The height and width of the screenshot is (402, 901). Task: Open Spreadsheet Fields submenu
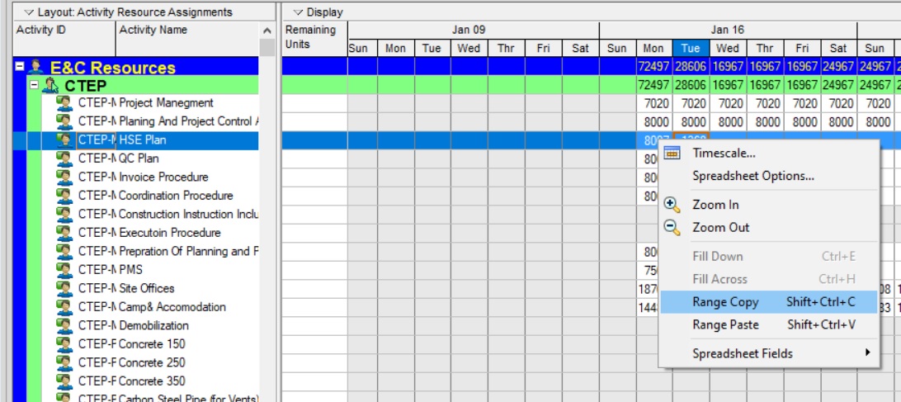769,353
